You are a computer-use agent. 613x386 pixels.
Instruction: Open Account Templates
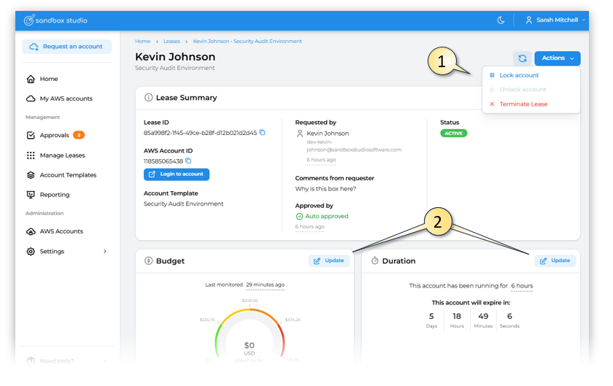click(x=68, y=175)
